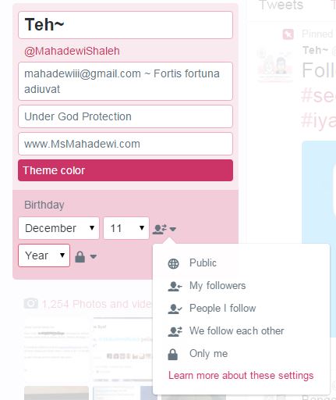This screenshot has height=400, width=336.
Task: Click the lock visibility icon next to Year
Action: (x=80, y=257)
